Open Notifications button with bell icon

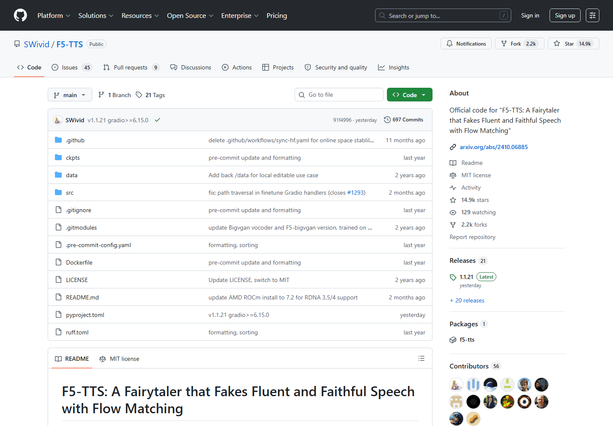(x=466, y=43)
